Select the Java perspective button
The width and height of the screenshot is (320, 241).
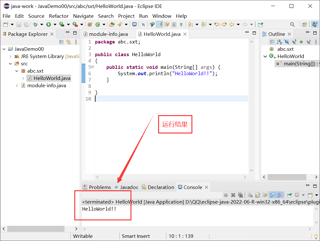314,25
